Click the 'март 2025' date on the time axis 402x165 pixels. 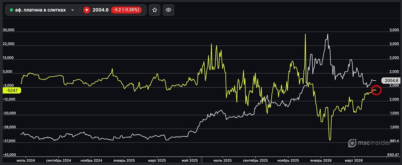pos(157,160)
